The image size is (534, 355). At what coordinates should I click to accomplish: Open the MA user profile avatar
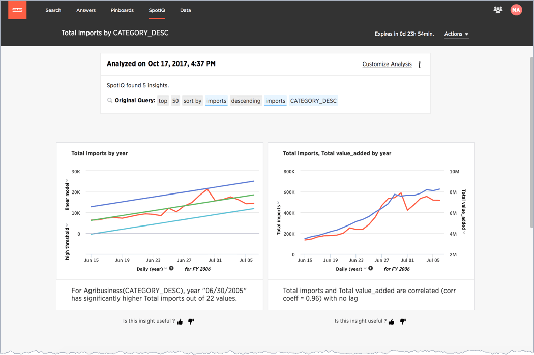pyautogui.click(x=516, y=10)
